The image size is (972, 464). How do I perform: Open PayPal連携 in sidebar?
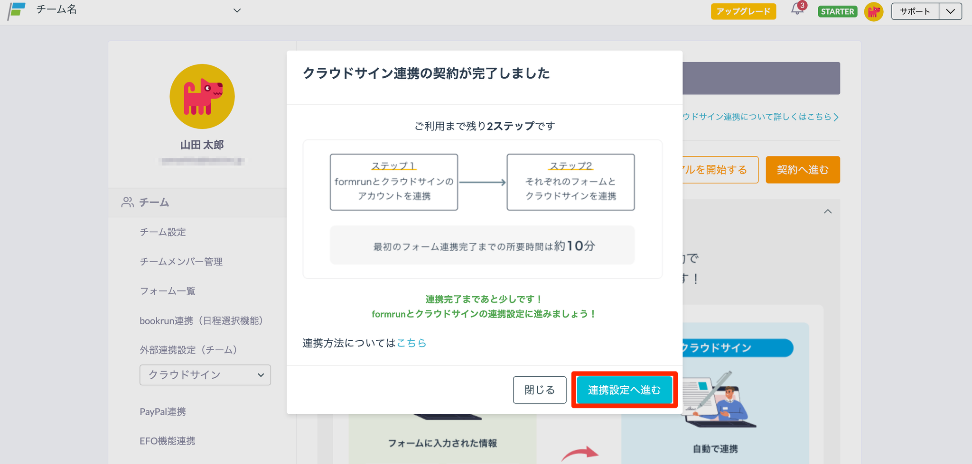point(162,411)
